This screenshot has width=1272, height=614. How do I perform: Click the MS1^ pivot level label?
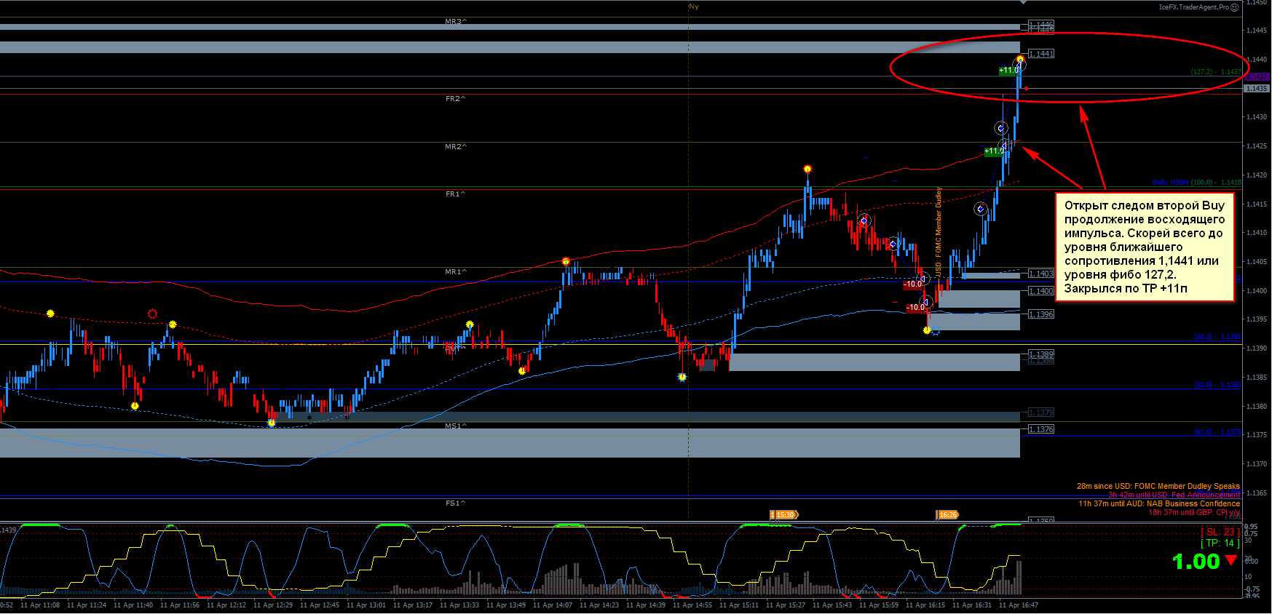pyautogui.click(x=456, y=426)
